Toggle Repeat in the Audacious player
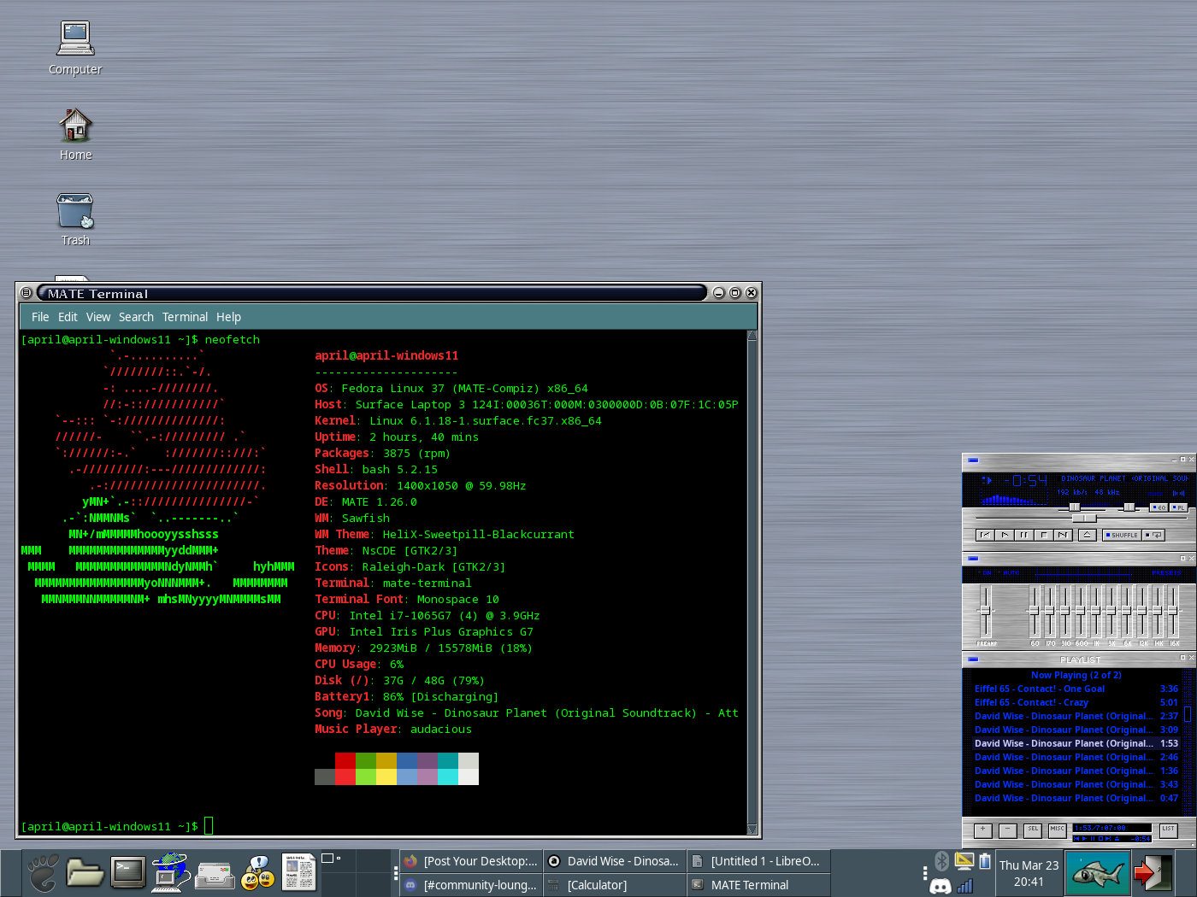1197x897 pixels. (1153, 535)
